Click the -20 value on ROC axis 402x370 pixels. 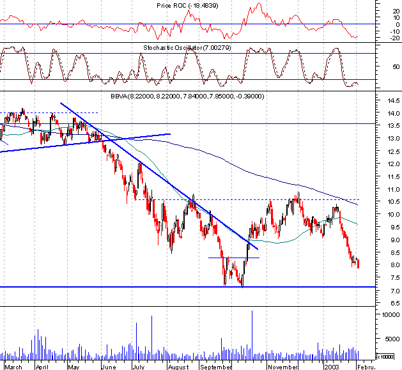click(395, 38)
